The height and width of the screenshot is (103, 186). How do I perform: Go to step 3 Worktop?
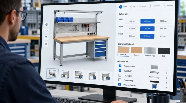(142, 6)
